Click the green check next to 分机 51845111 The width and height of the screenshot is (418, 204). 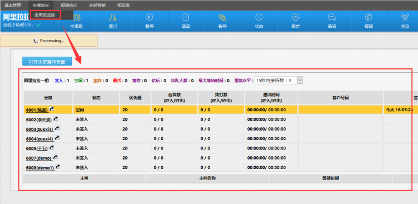(x=38, y=25)
